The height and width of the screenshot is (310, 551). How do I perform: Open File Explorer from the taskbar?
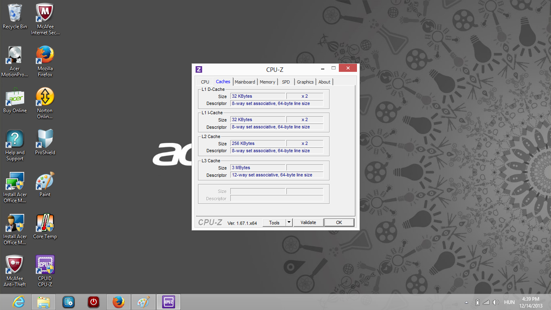44,302
